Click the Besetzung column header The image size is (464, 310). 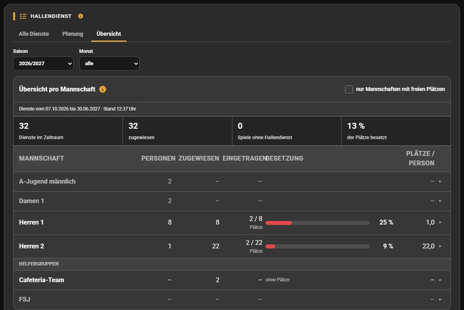[285, 159]
